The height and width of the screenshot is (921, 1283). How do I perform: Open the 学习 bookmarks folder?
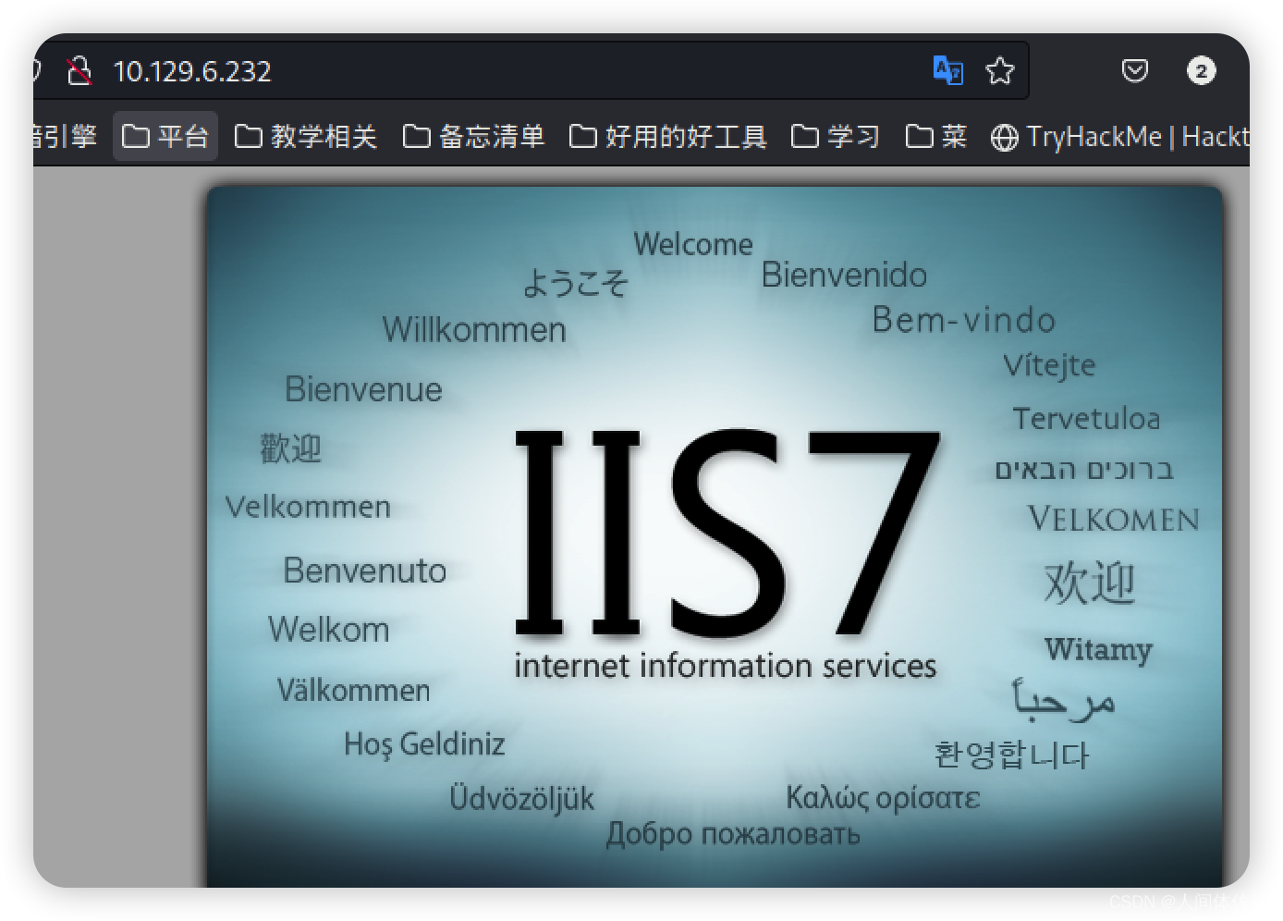[836, 137]
